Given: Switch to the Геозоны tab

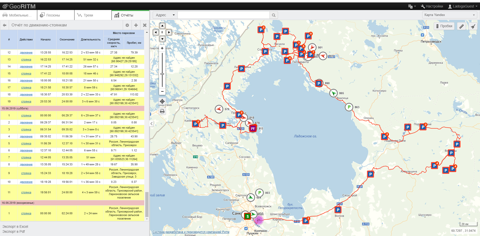Looking at the screenshot, I should [x=53, y=15].
